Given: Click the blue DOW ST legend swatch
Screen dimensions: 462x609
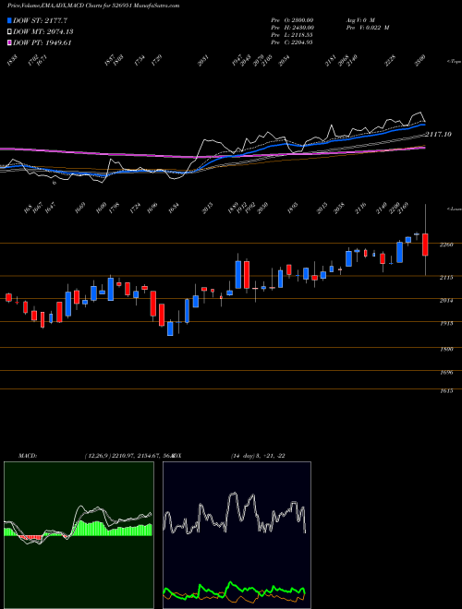Looking at the screenshot, I should click(10, 20).
